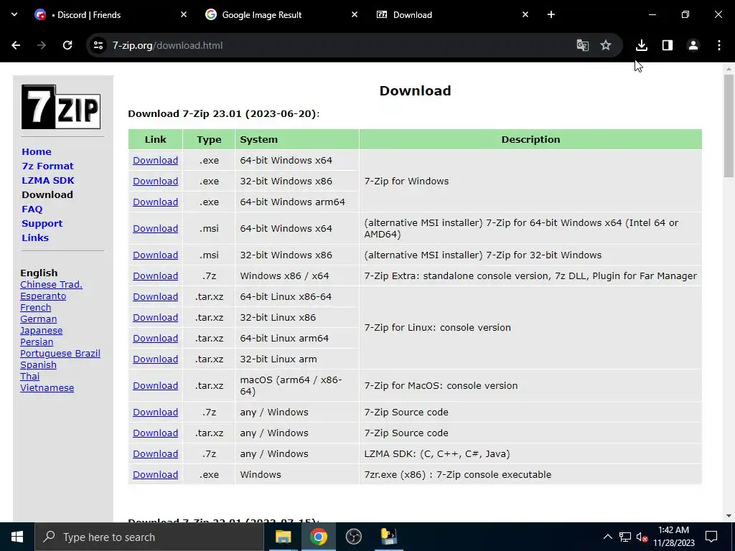Download .msi for 64-bit Windows x64
This screenshot has width=735, height=551.
[x=155, y=229]
